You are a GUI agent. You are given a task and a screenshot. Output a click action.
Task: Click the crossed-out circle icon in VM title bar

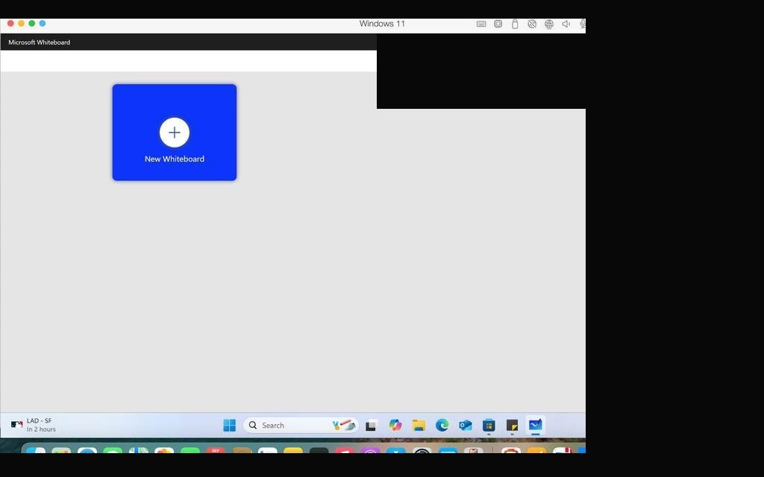[x=532, y=24]
